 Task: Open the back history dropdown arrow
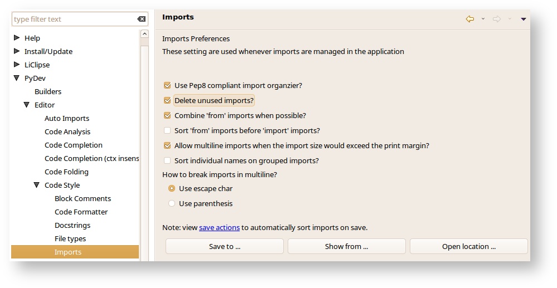[x=483, y=19]
